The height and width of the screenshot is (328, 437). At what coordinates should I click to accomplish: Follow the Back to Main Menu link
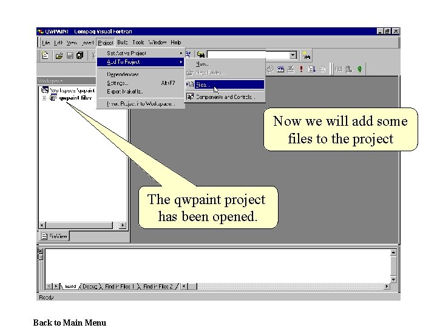[x=70, y=323]
